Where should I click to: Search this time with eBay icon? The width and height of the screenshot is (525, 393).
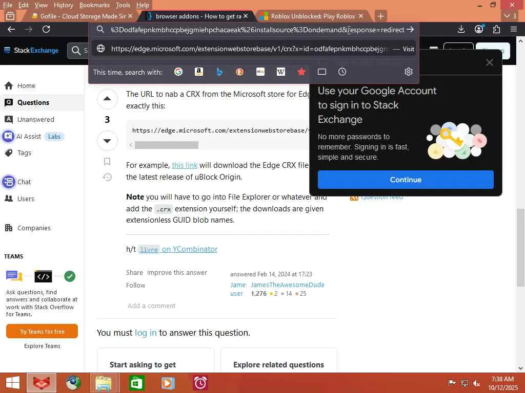pos(260,72)
